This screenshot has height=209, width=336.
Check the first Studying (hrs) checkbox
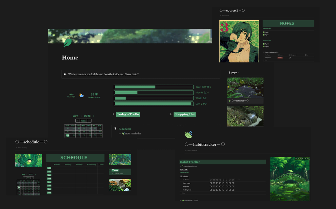point(211,190)
